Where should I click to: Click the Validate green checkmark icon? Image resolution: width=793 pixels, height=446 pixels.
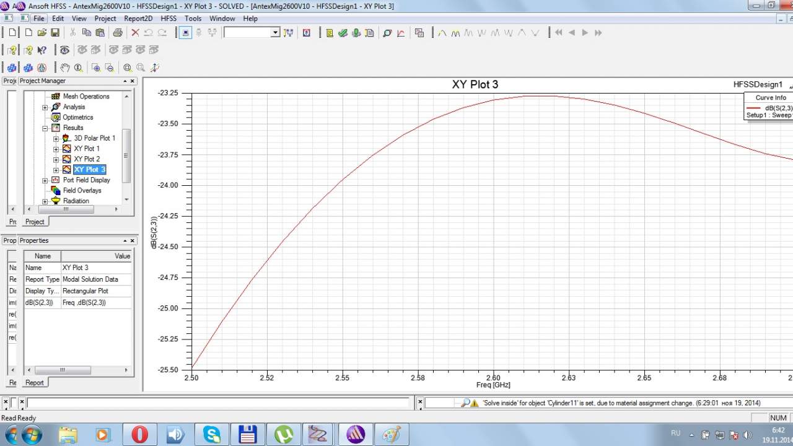coord(343,33)
